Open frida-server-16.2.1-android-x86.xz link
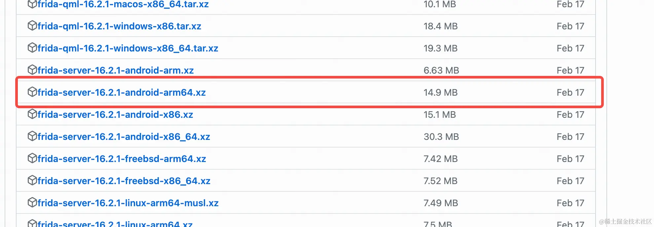The width and height of the screenshot is (654, 227). pos(115,114)
